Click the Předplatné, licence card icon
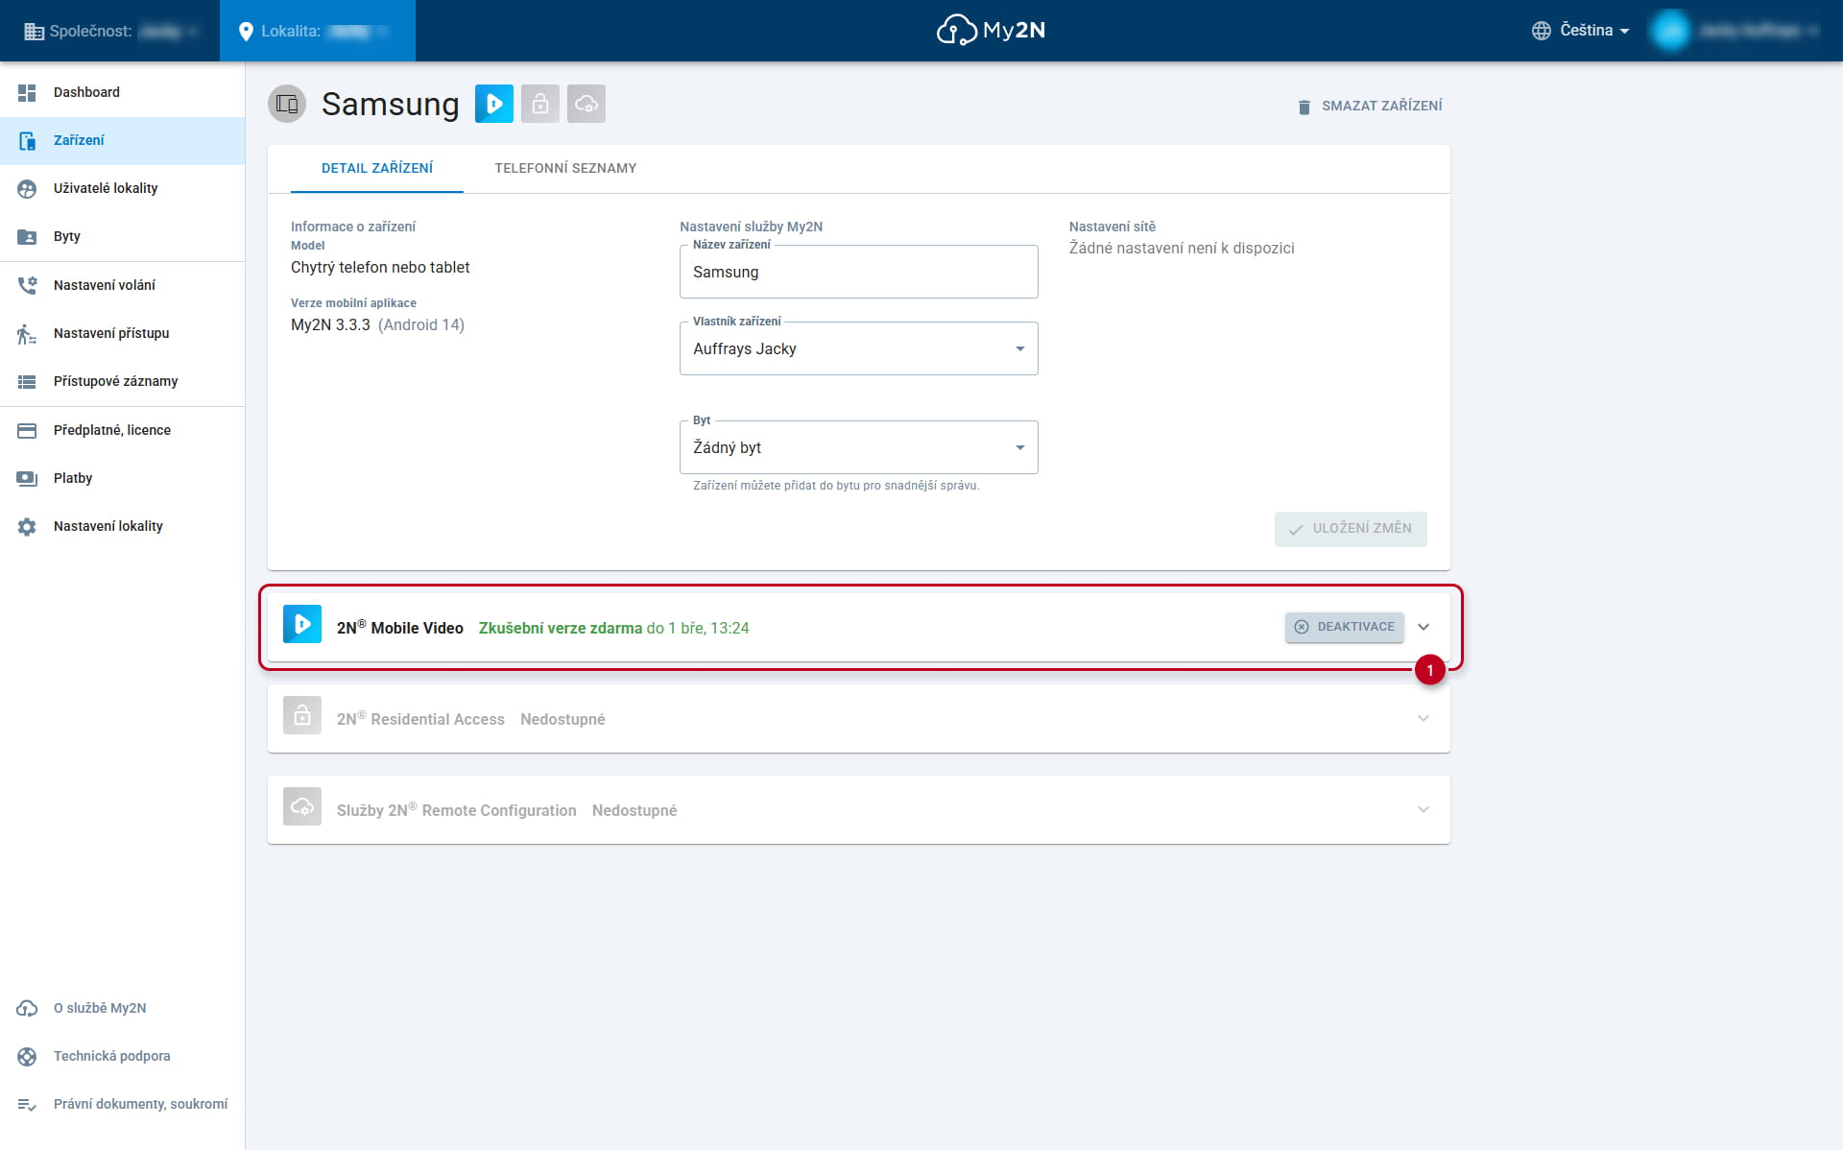The image size is (1843, 1150). pos(27,430)
